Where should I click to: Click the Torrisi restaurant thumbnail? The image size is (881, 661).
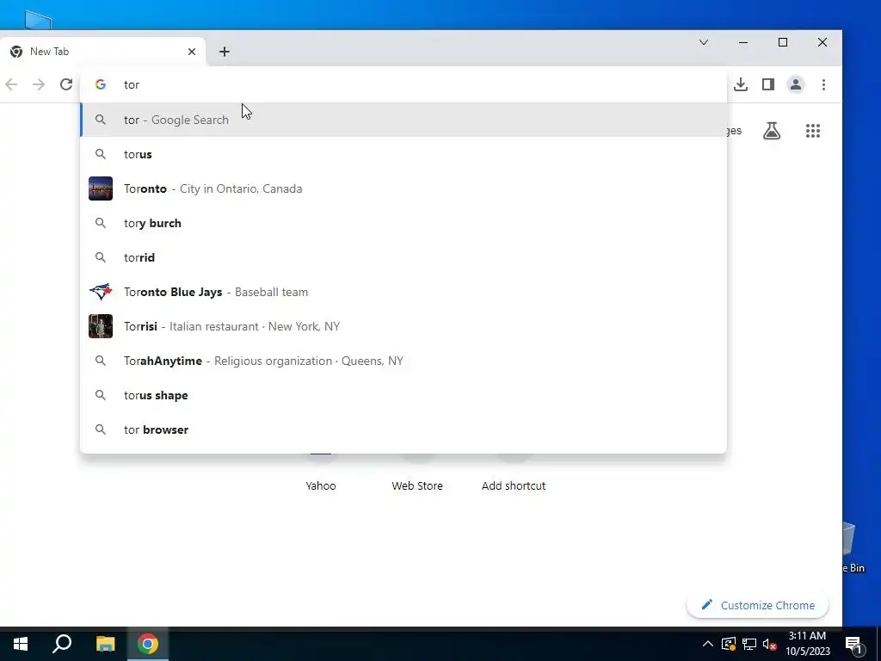pos(101,326)
